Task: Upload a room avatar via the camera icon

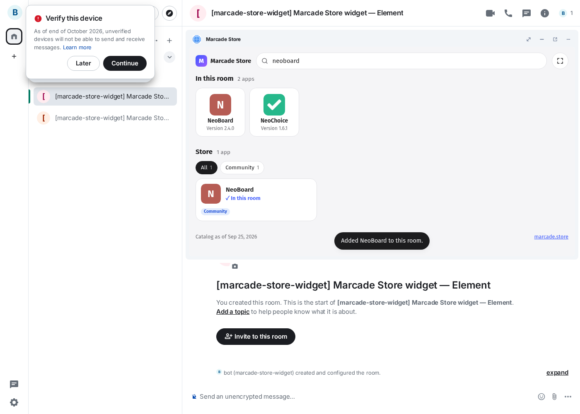Action: click(235, 266)
